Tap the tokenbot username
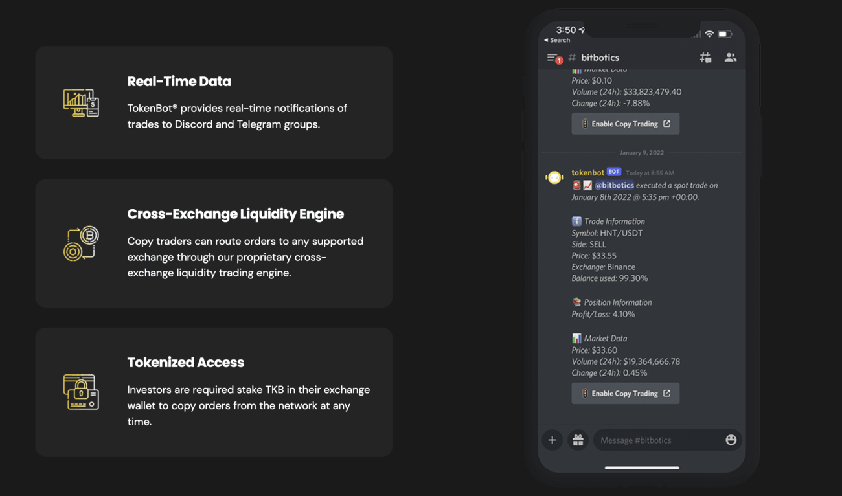 point(587,172)
